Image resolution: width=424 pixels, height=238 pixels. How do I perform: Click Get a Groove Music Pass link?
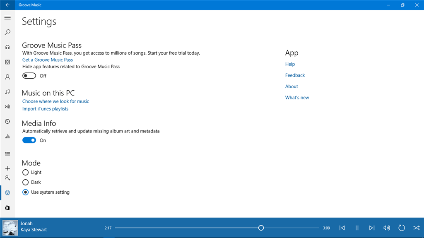pyautogui.click(x=48, y=60)
